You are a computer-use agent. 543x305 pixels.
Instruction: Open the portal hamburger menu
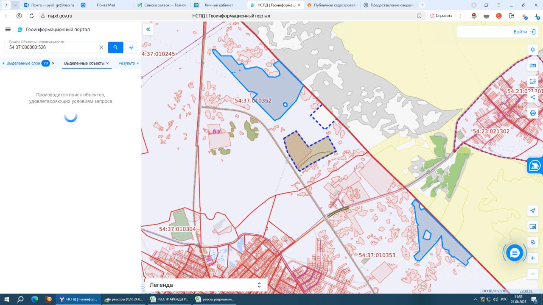click(x=8, y=29)
